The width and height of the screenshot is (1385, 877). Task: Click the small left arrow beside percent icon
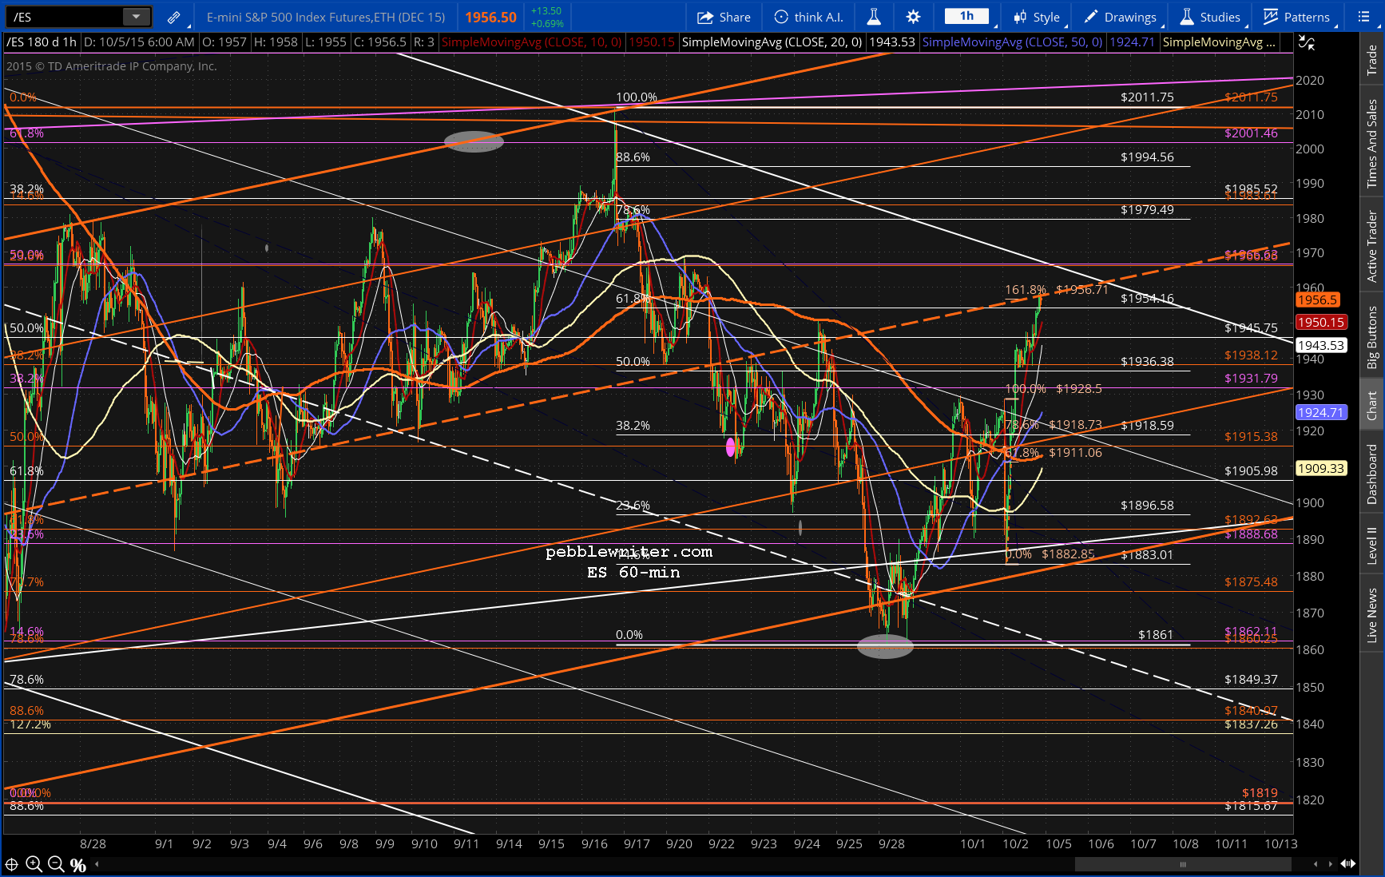tap(97, 863)
